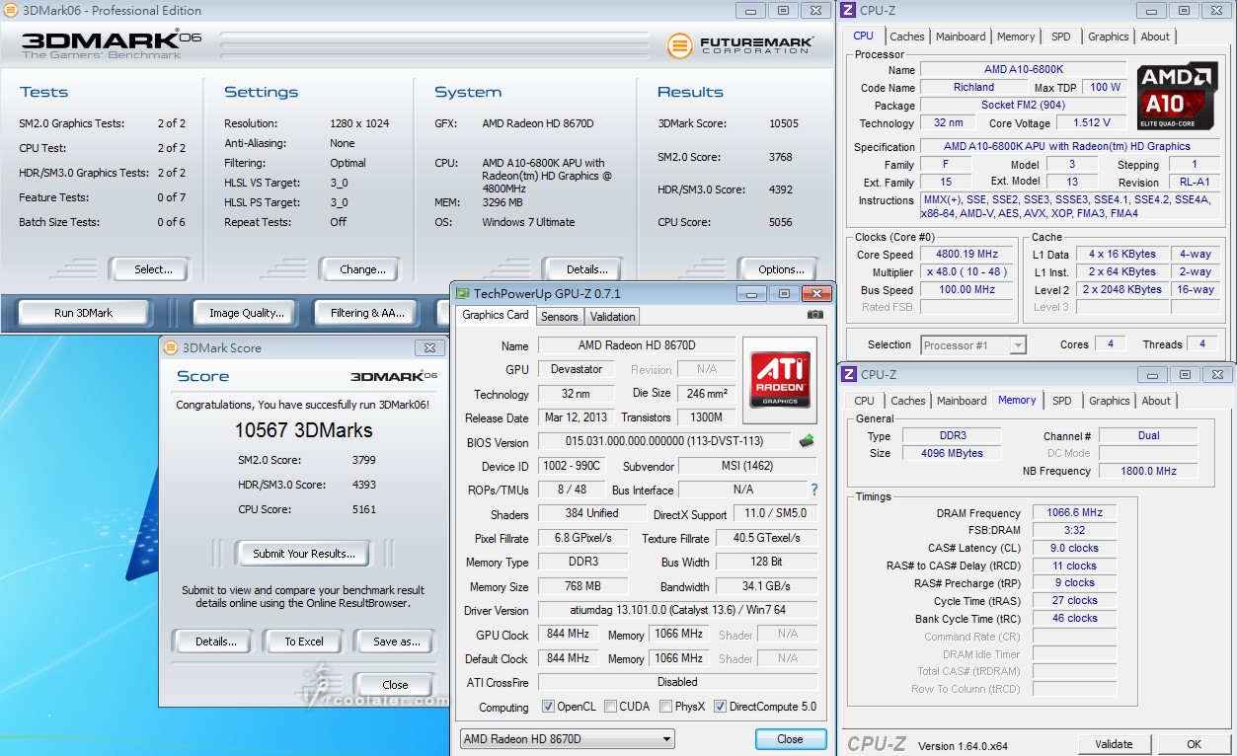Close the 3DMark Score dialog via Close button
Image resolution: width=1237 pixels, height=756 pixels.
click(395, 684)
